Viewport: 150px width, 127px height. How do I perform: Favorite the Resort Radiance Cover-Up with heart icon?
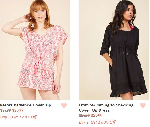(x=64, y=105)
